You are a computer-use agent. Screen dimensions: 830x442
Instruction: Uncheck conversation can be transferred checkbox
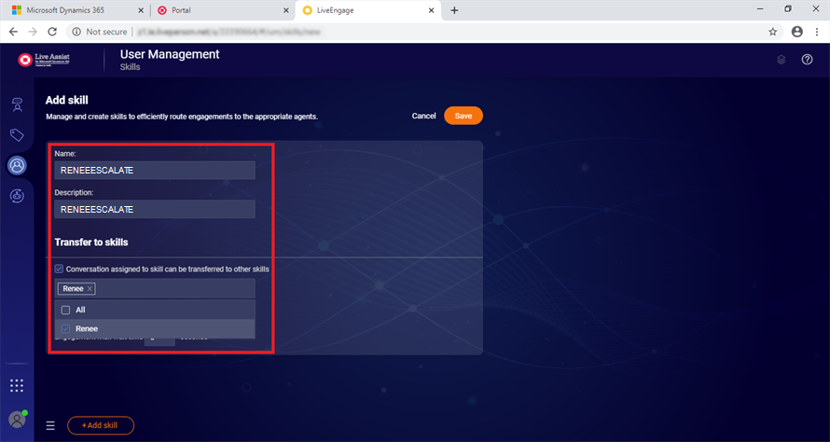pos(60,269)
